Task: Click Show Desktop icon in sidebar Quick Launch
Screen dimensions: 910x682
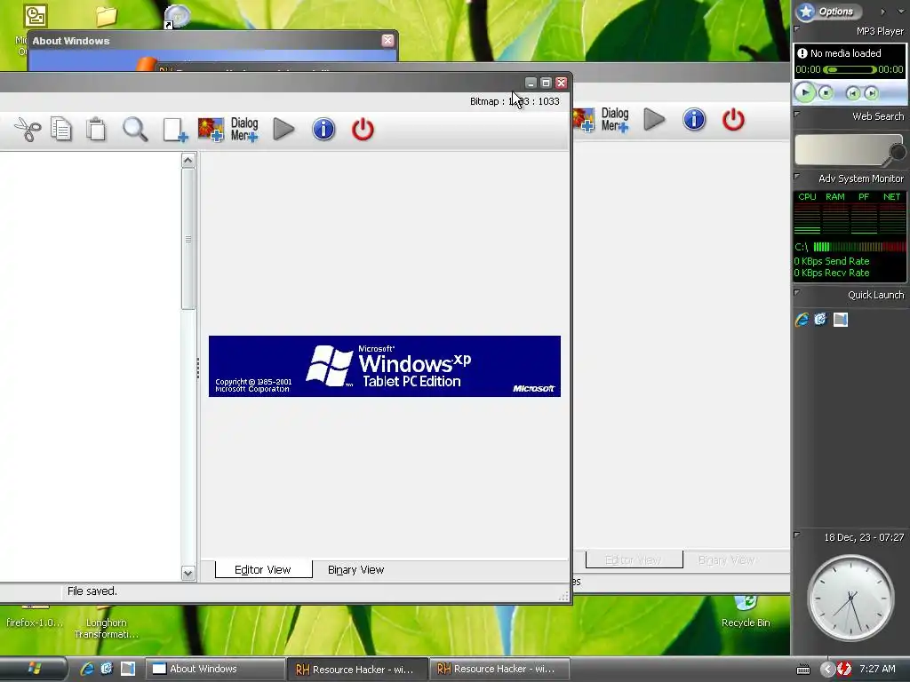Action: click(841, 319)
